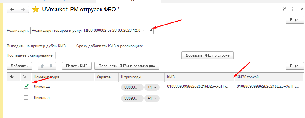
Task: Focus the Последнее сканирование input field
Action: click(117, 55)
